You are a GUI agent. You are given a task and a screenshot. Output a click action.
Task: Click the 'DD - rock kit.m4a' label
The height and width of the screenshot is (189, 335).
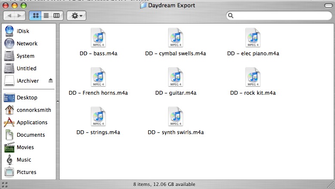click(253, 93)
